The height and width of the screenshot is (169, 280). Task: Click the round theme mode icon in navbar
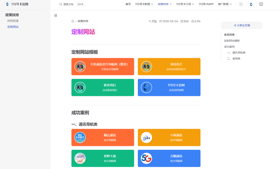(x=241, y=4)
